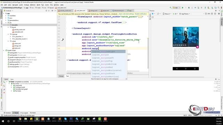Select layout_margin from autocomplete list
The image size is (223, 125).
(x=108, y=55)
